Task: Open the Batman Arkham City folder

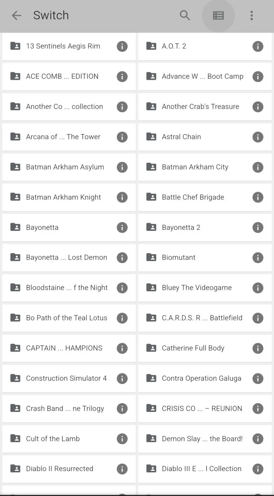Action: tap(205, 167)
